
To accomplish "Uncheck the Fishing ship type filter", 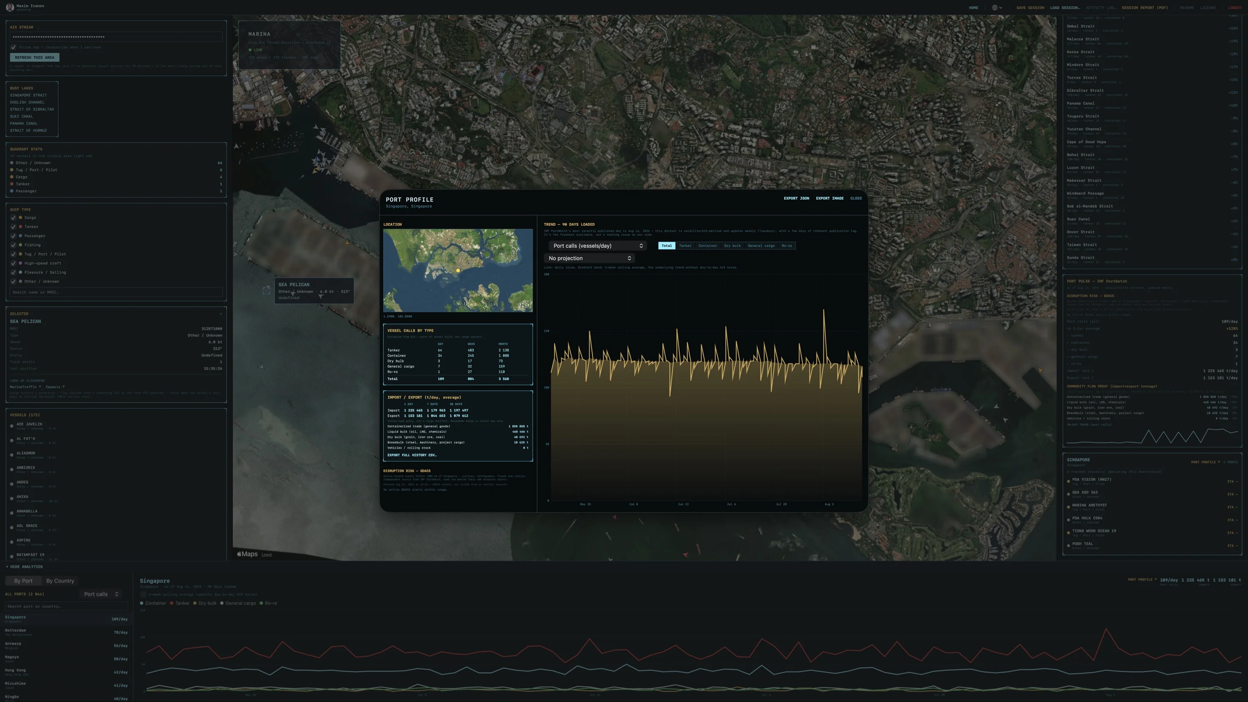I will tap(13, 245).
